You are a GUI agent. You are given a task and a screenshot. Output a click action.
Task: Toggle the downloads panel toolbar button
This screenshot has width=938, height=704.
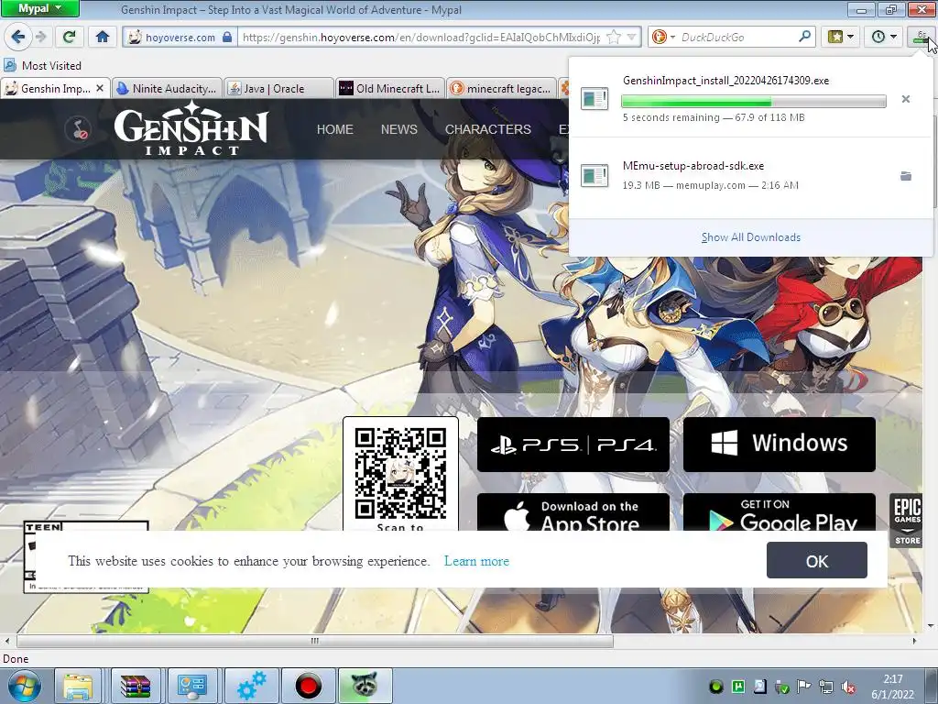click(x=921, y=37)
